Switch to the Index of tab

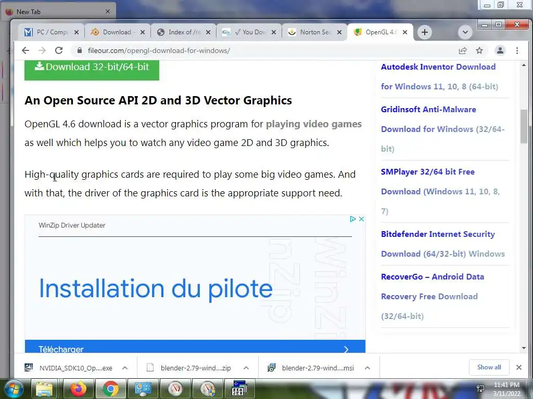183,32
